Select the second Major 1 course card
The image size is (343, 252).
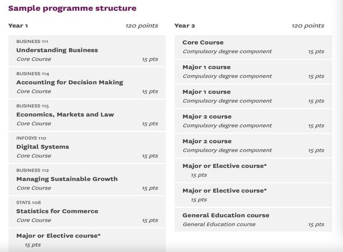[x=253, y=96]
